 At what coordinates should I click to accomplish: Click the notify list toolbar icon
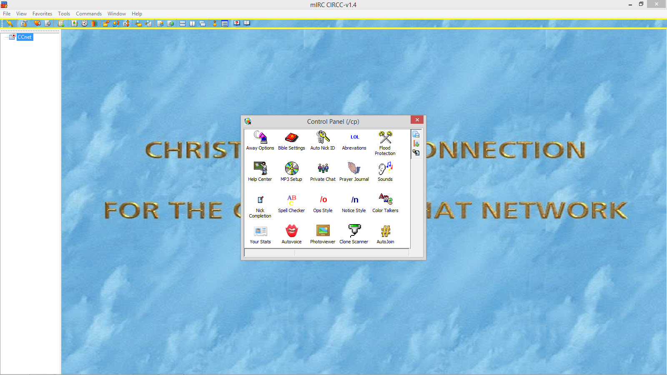point(160,23)
